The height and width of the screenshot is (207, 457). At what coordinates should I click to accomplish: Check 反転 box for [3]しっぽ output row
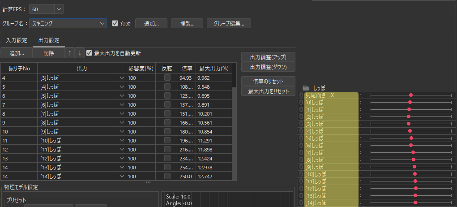coord(167,78)
